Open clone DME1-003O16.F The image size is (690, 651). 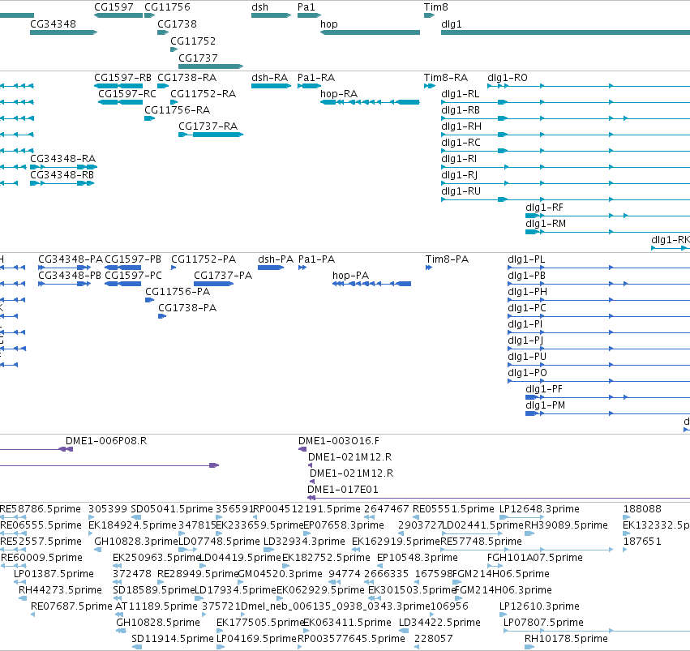coord(338,441)
